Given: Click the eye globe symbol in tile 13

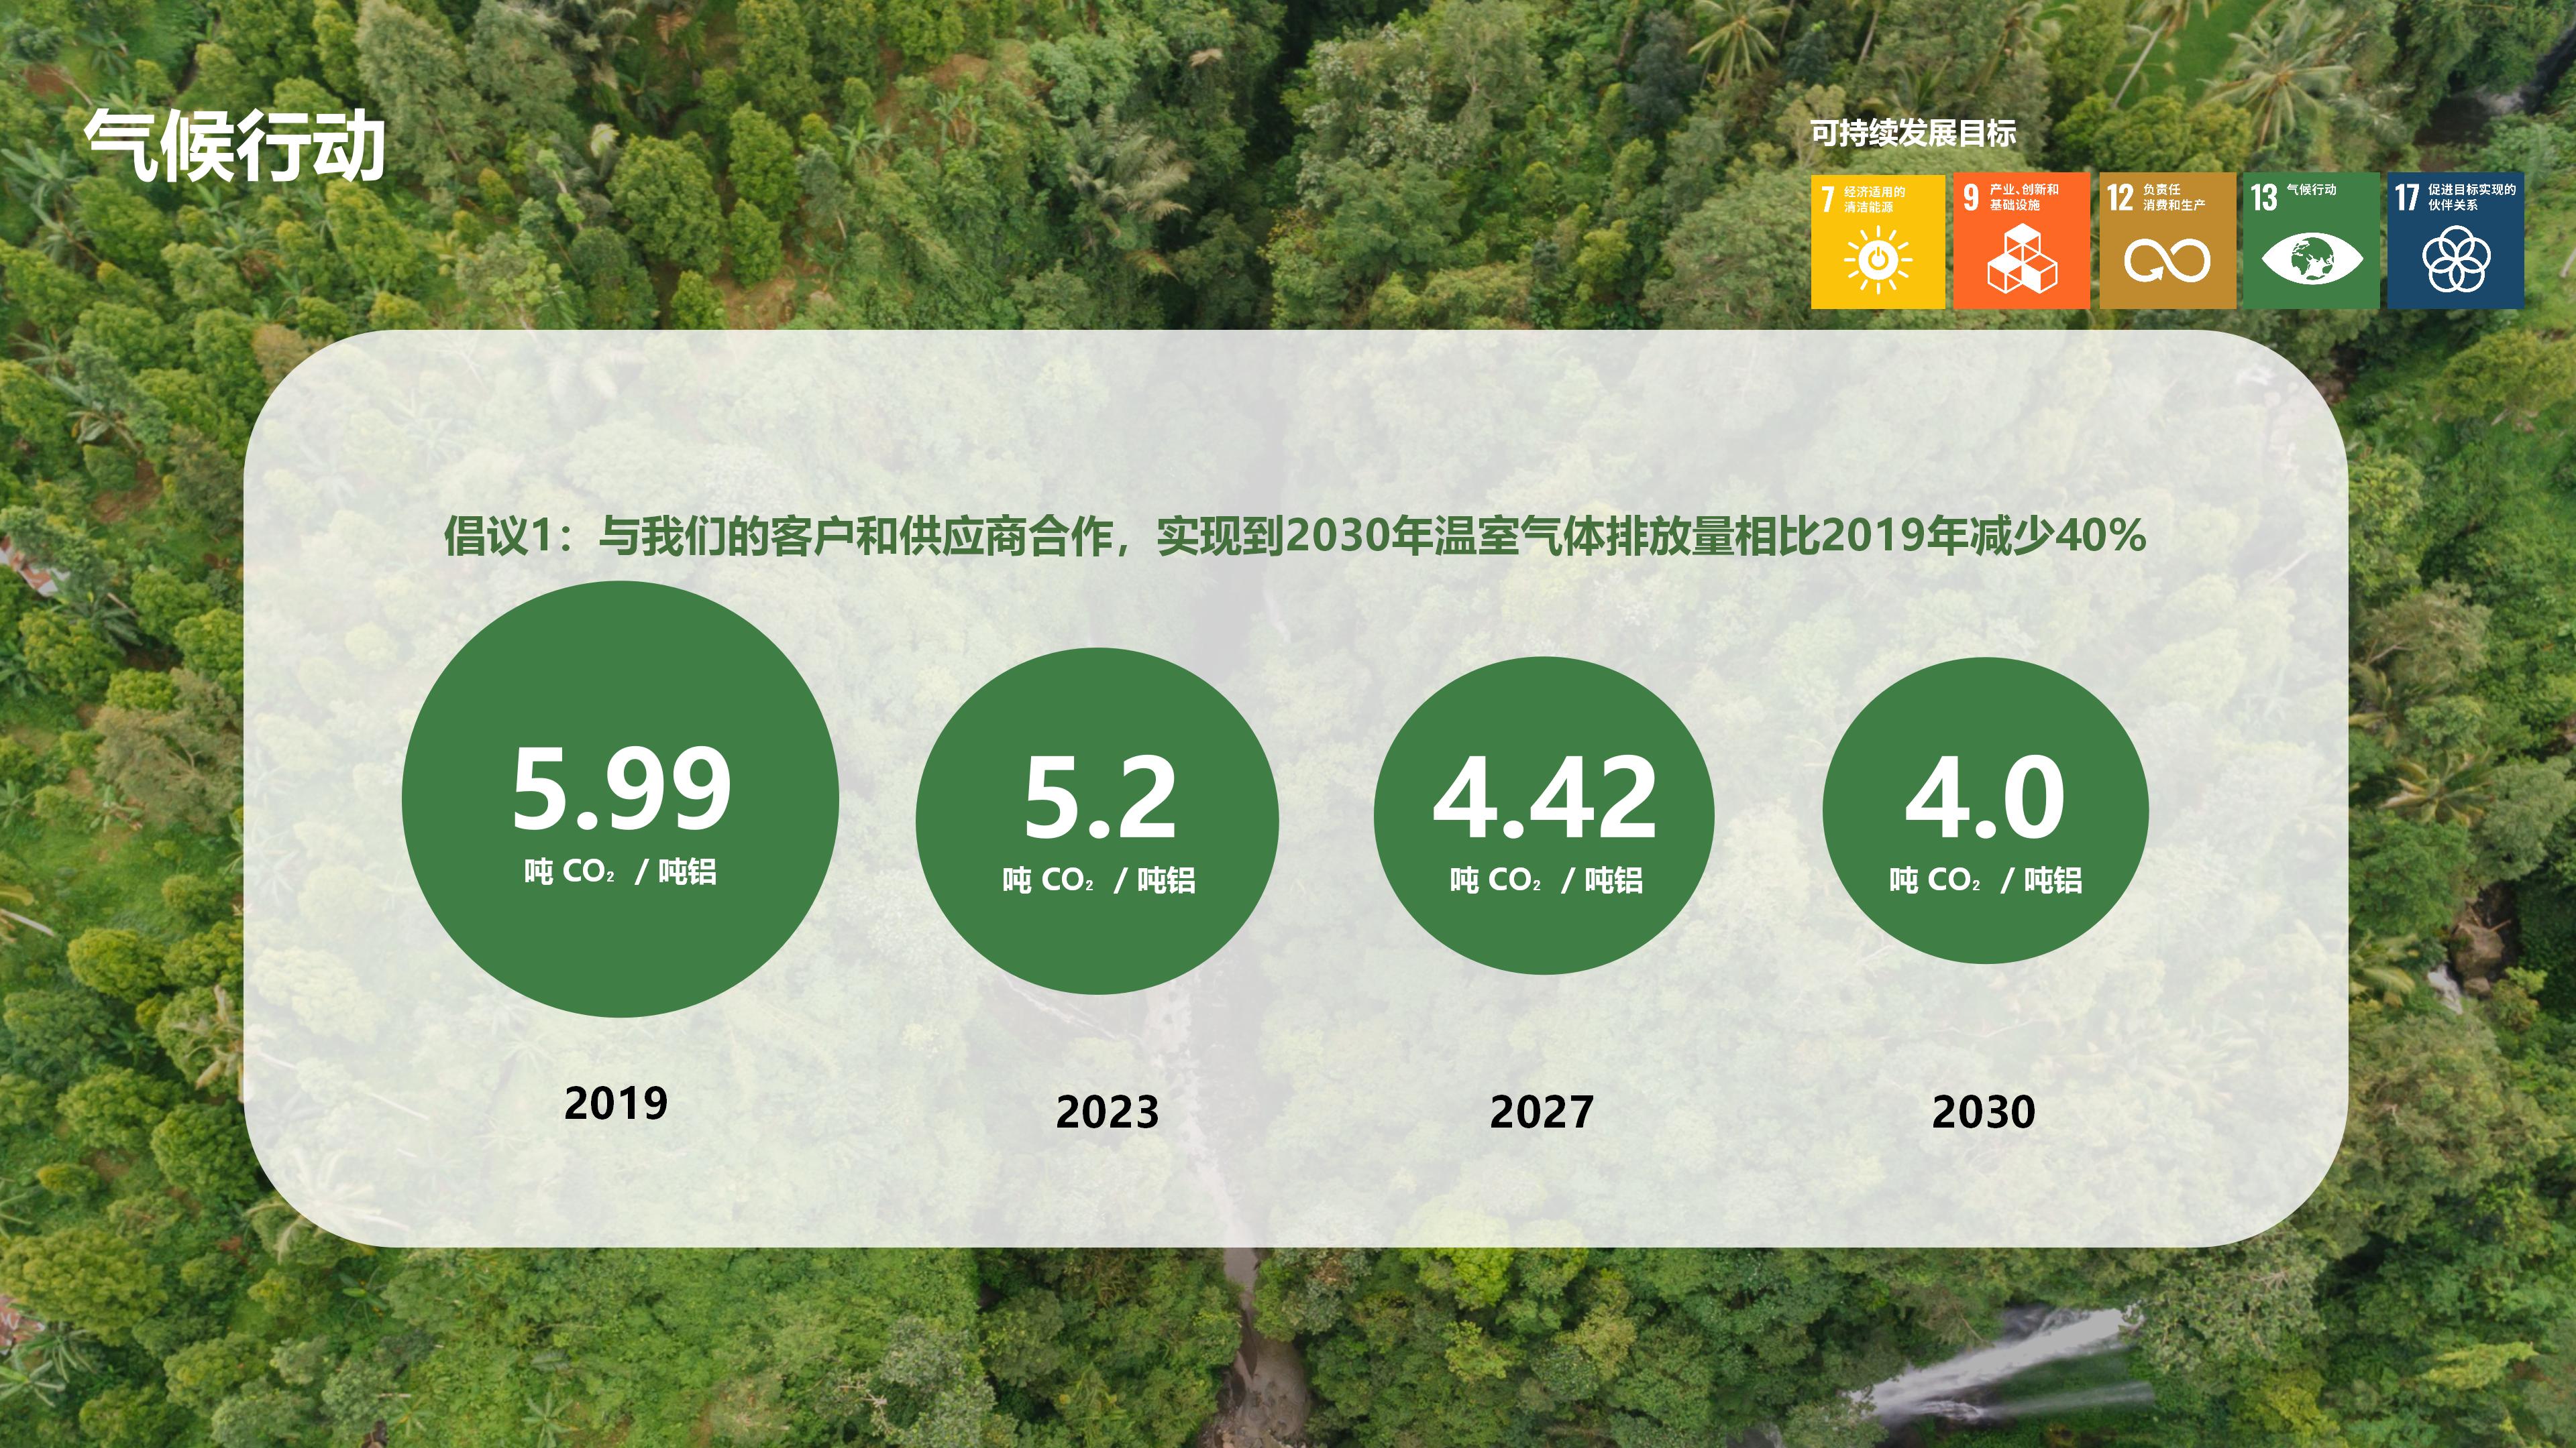Looking at the screenshot, I should tap(2312, 260).
